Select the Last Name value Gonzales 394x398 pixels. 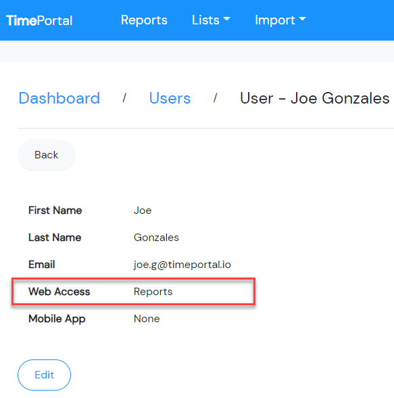(156, 238)
